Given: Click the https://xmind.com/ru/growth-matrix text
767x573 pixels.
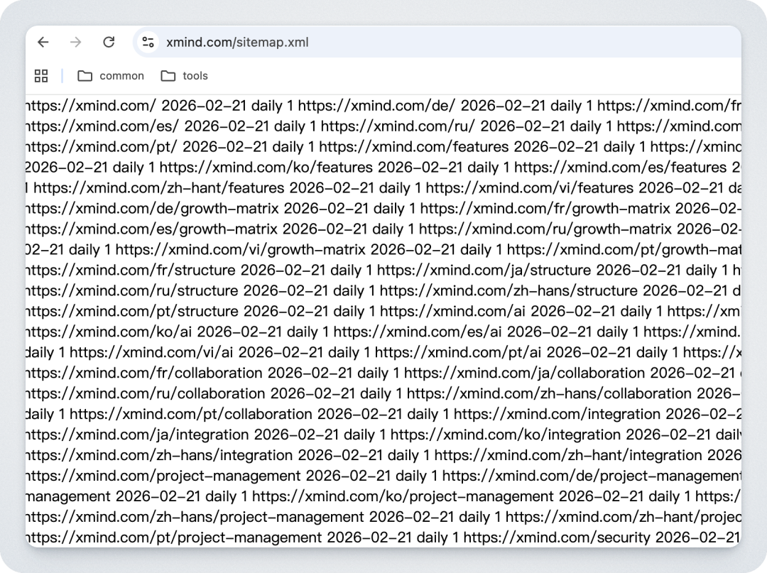Looking at the screenshot, I should [545, 229].
